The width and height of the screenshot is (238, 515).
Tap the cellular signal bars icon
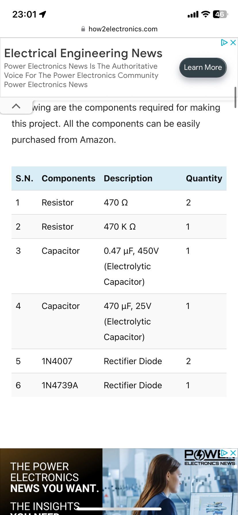click(193, 14)
